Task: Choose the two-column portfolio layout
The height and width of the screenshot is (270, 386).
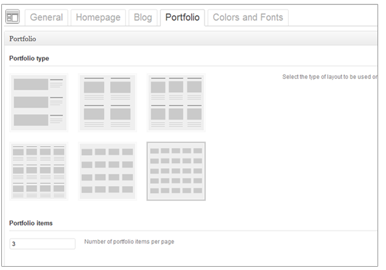Action: tap(107, 102)
